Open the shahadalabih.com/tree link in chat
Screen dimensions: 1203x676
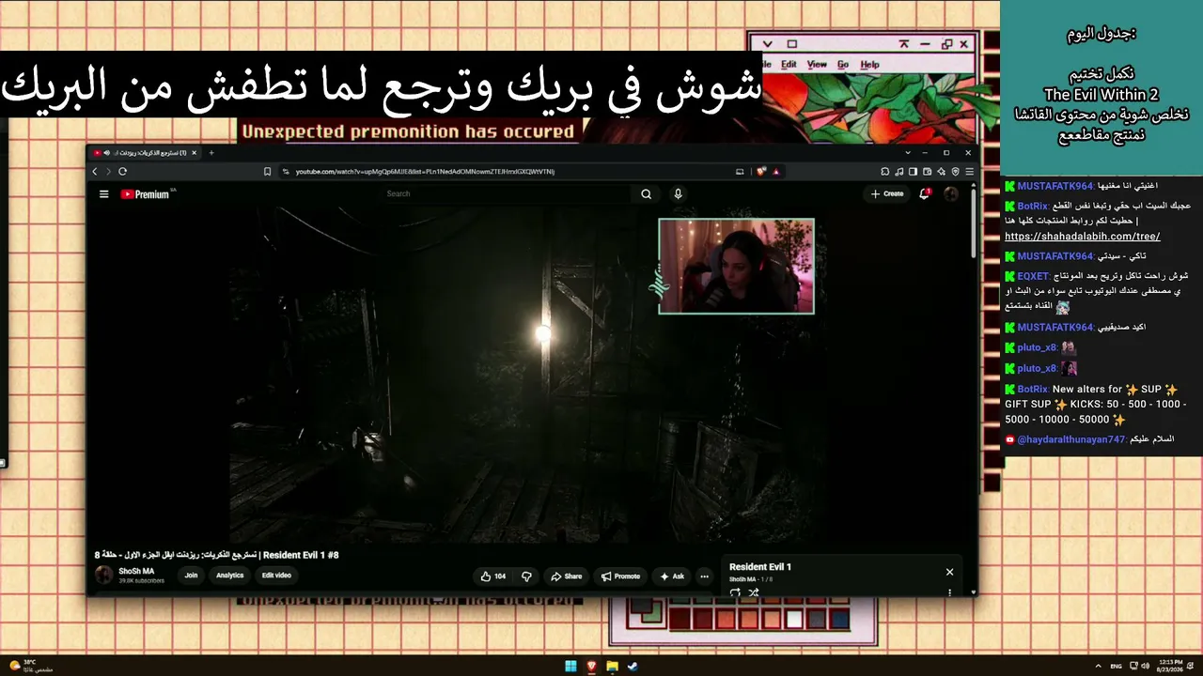point(1082,237)
